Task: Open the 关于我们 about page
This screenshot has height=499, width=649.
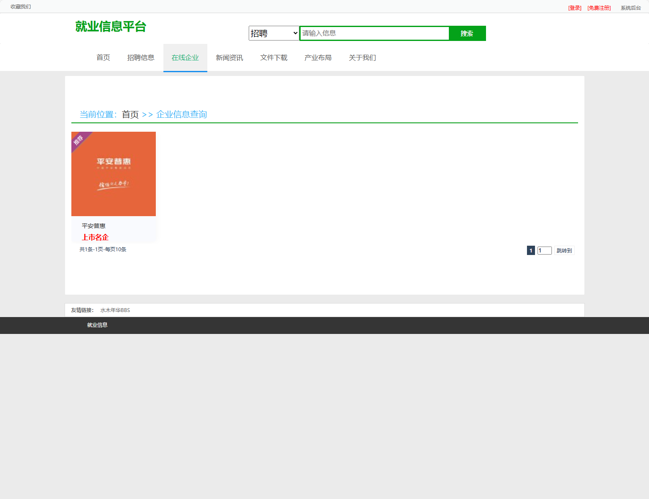Action: [362, 57]
